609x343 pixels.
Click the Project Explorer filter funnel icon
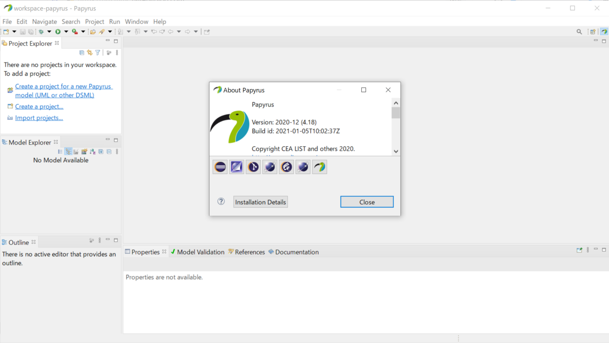[98, 52]
